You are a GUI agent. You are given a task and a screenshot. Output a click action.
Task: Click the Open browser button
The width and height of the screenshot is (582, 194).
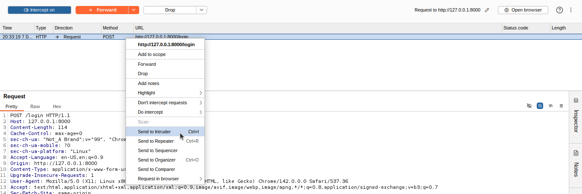coord(523,10)
